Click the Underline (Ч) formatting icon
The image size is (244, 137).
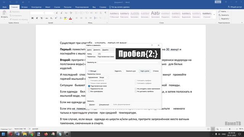tap(42, 18)
